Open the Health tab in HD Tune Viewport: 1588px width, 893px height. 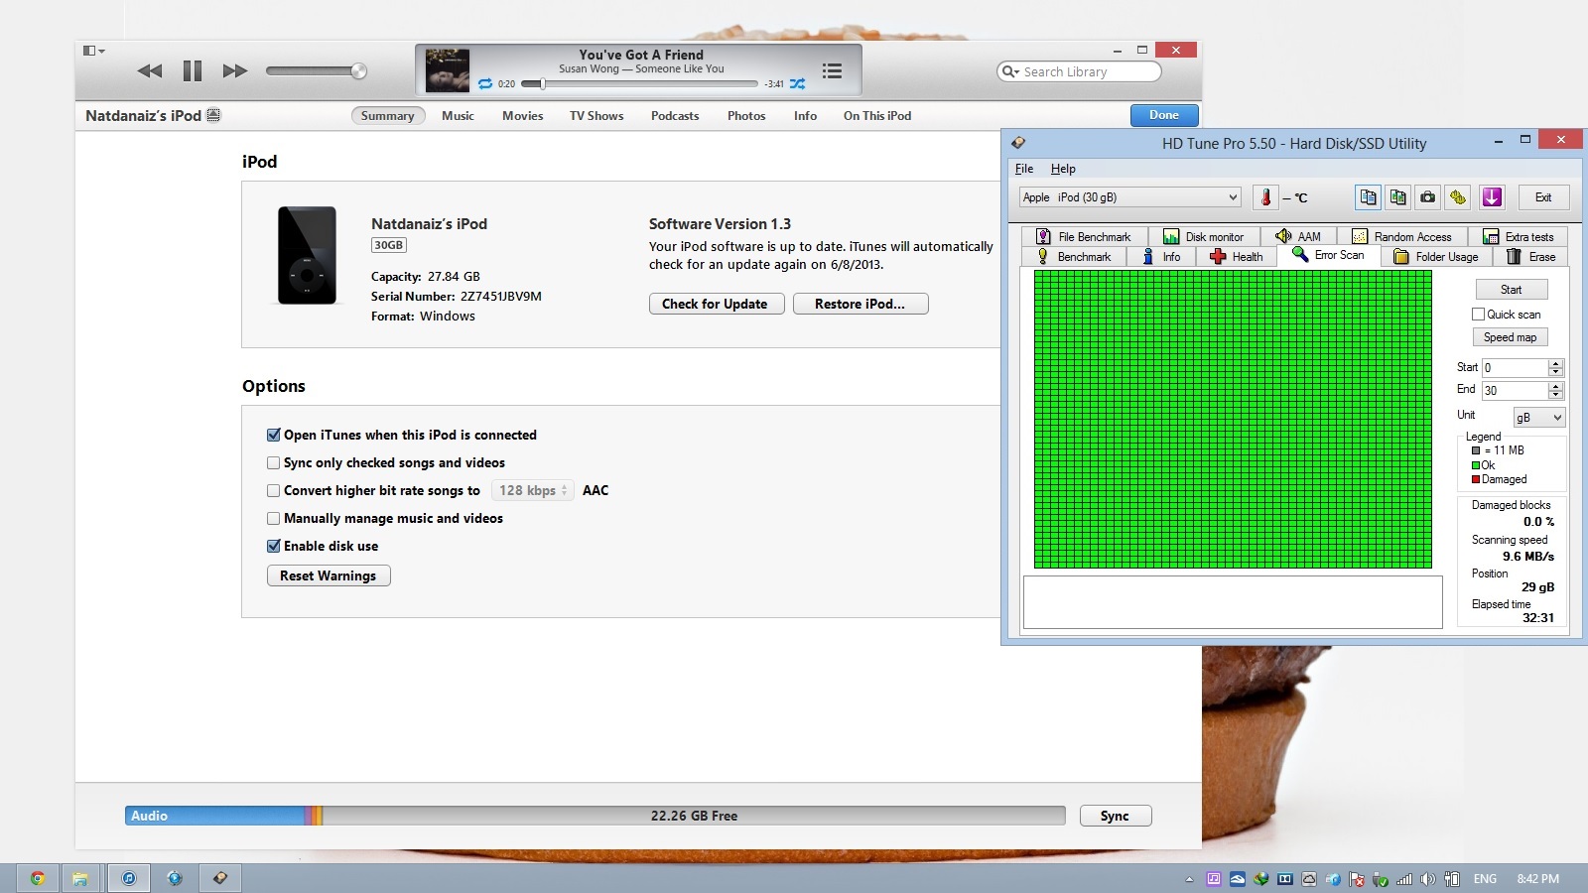(1237, 257)
